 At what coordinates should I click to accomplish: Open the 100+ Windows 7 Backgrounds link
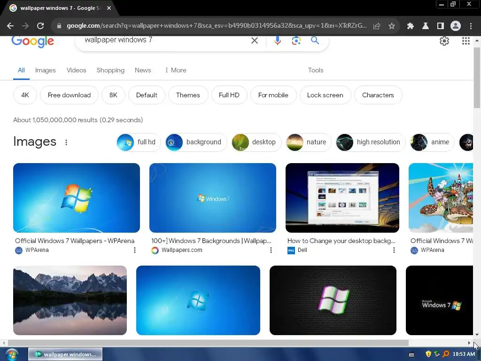pos(211,241)
